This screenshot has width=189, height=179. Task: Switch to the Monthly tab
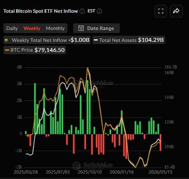(55, 28)
